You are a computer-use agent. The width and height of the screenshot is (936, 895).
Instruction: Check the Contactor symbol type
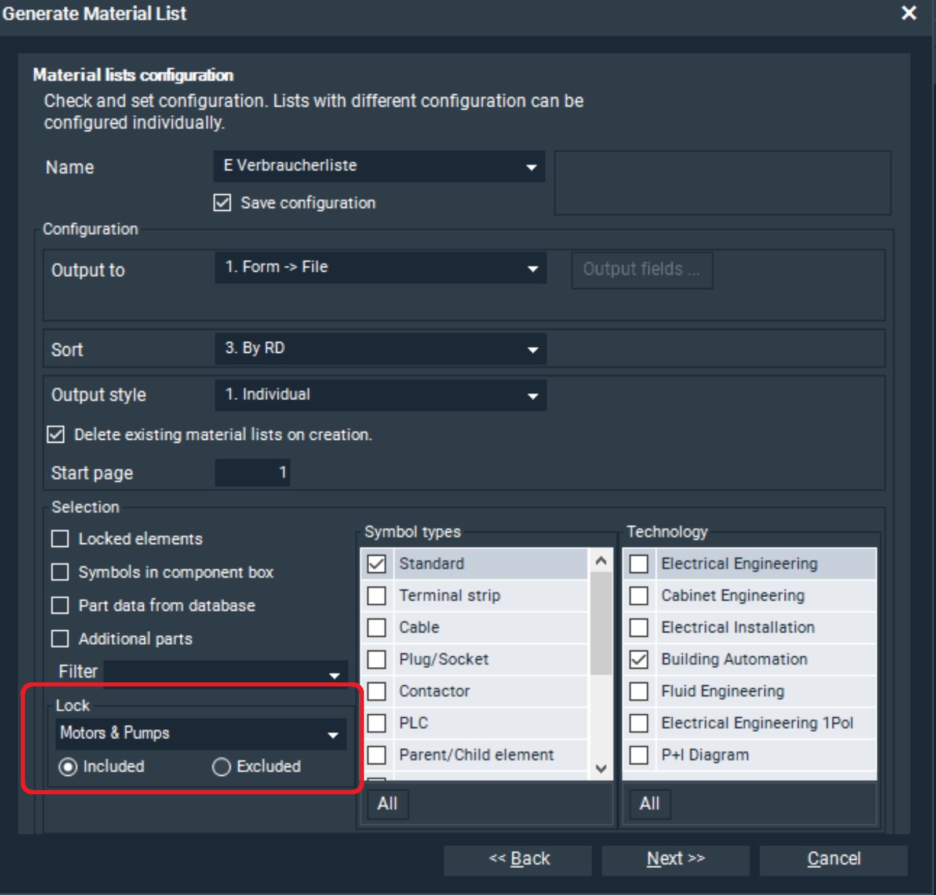pyautogui.click(x=377, y=691)
